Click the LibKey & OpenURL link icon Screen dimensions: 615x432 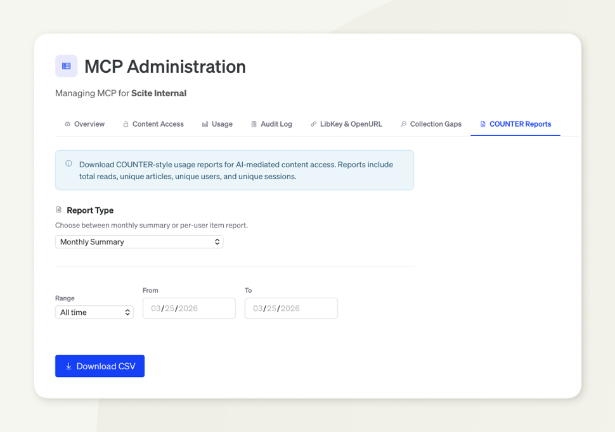point(313,124)
